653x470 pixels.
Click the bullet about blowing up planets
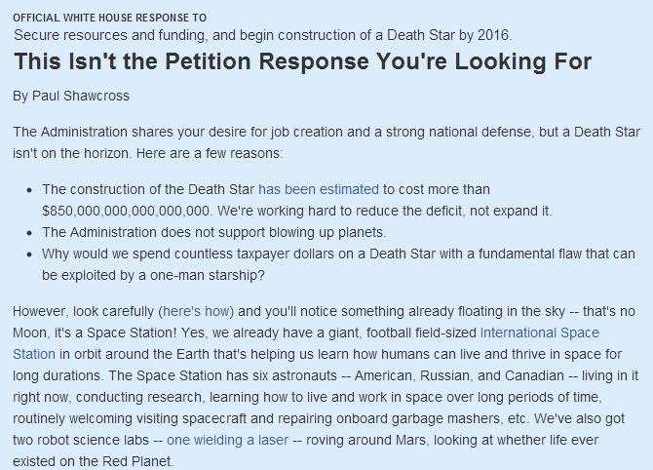click(214, 232)
